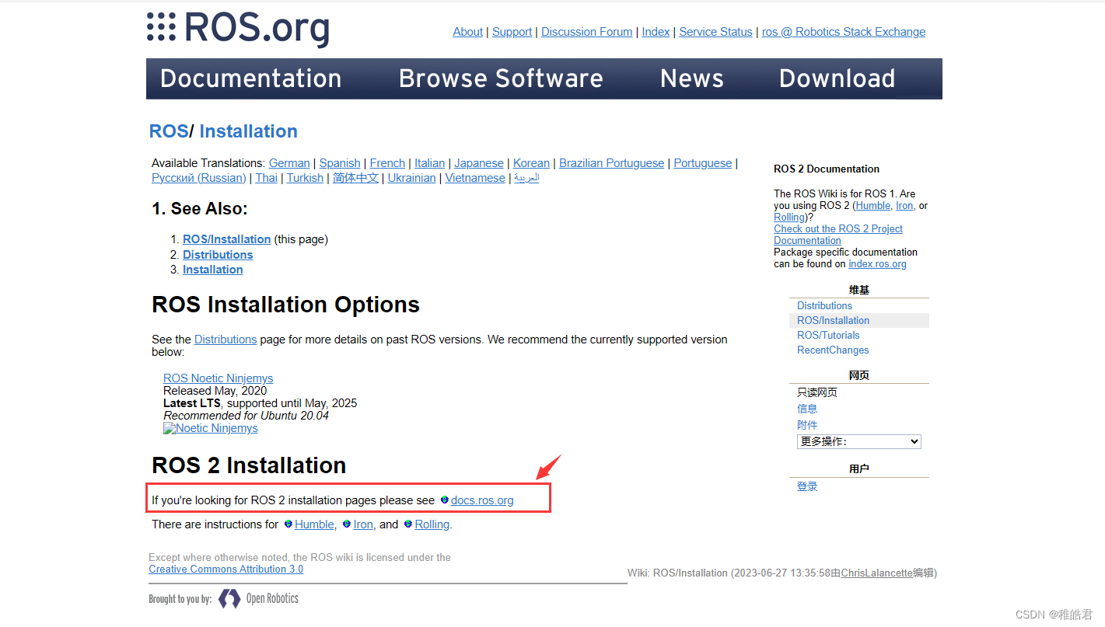
Task: Open ROS/Installation in See Also list
Action: pos(227,239)
